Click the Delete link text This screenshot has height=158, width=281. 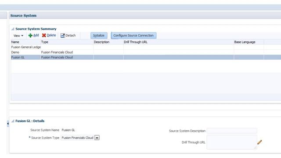(51, 35)
